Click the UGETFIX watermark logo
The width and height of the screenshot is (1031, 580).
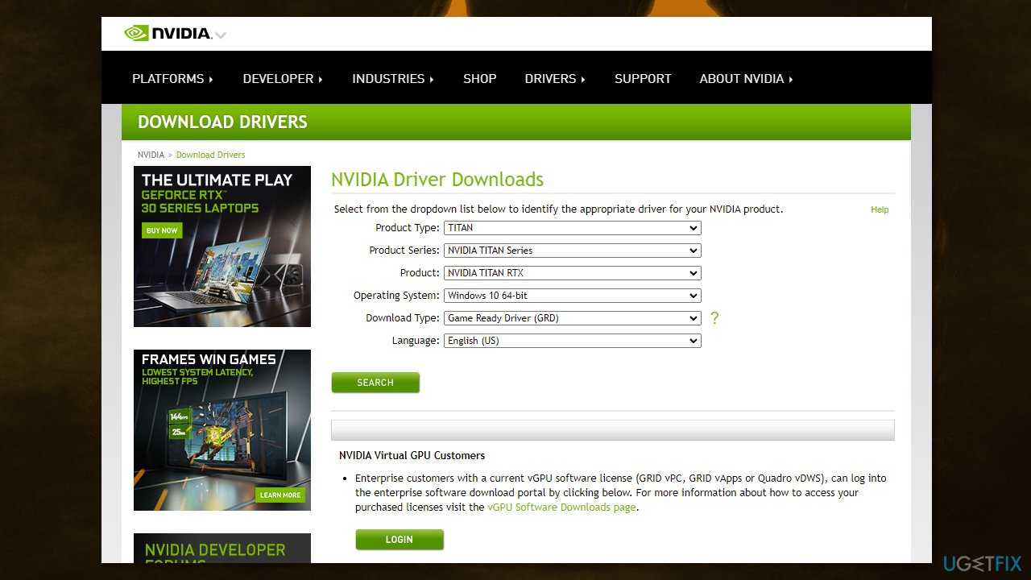pyautogui.click(x=982, y=563)
